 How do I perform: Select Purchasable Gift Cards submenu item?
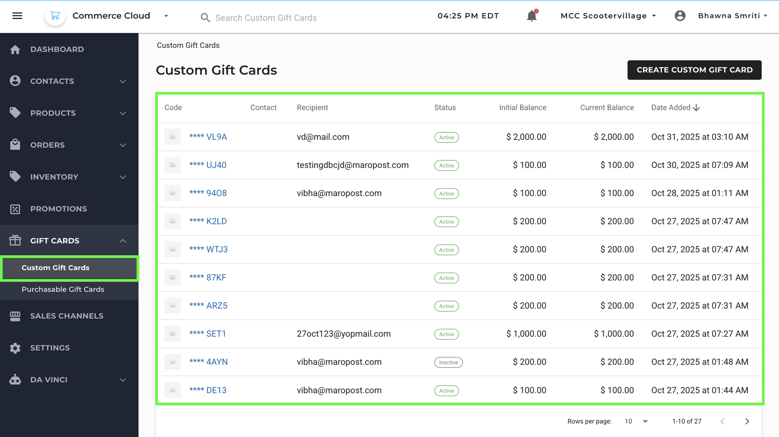(x=69, y=290)
